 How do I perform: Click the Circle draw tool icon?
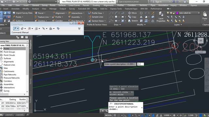116,17
